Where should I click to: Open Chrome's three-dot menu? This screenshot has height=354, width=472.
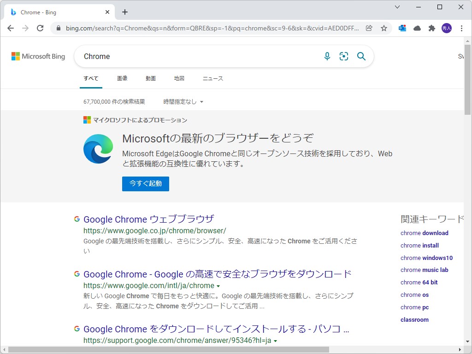pyautogui.click(x=462, y=28)
